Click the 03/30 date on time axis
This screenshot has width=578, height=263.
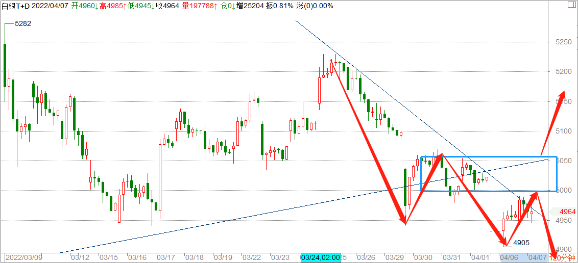pos(422,257)
